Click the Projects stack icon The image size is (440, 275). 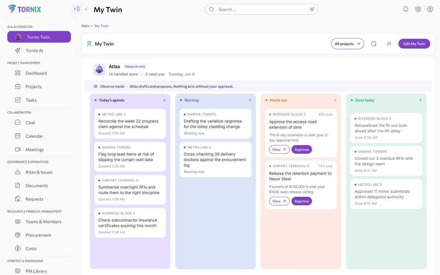[x=18, y=87]
